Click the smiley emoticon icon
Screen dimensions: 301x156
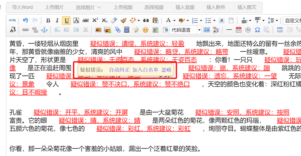[x=145, y=30]
